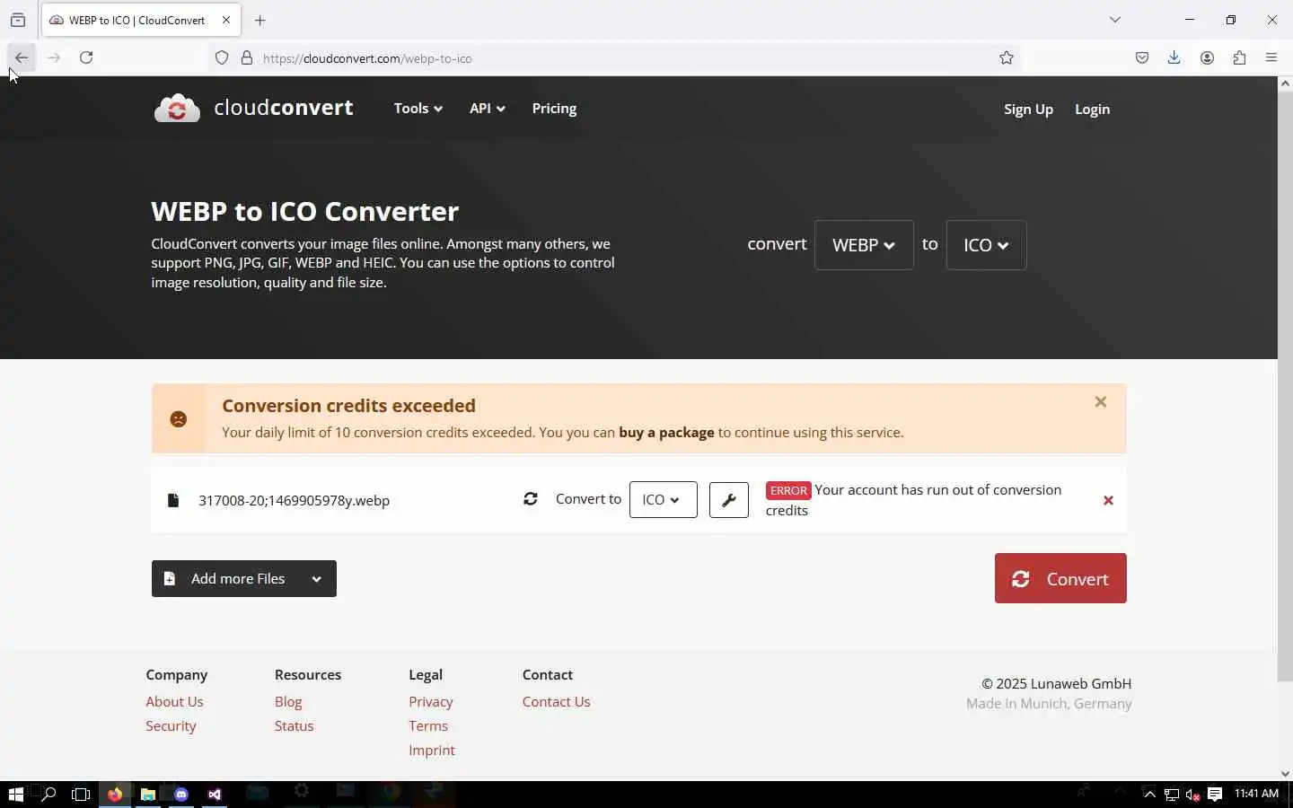Screen dimensions: 1293x808
Task: Close the WEBP to ICO tab
Action: pyautogui.click(x=226, y=20)
